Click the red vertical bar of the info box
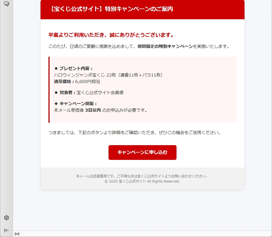272x237 pixels. tap(49, 90)
